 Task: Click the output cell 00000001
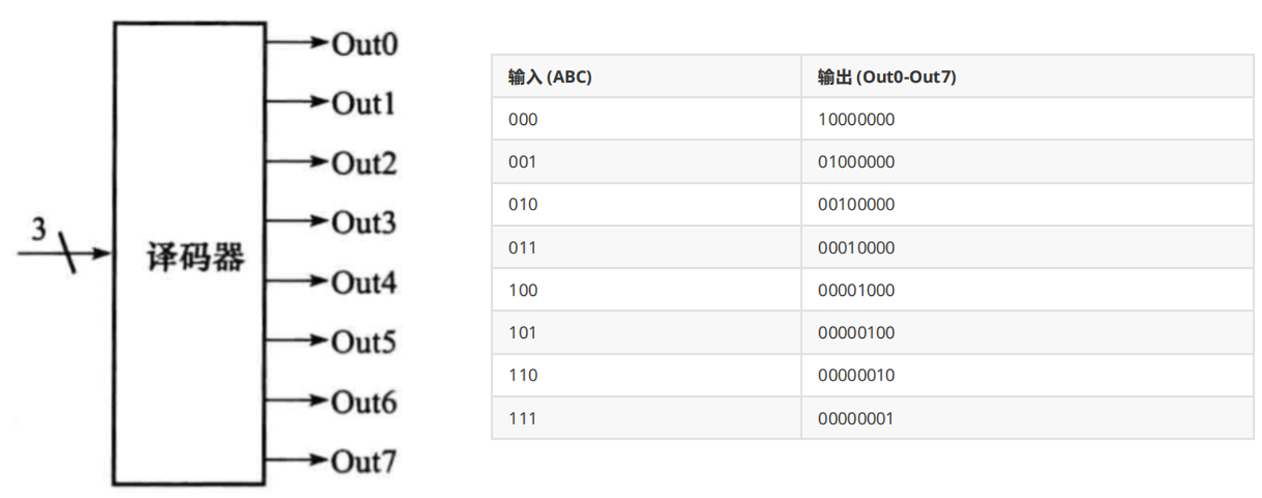pyautogui.click(x=856, y=418)
